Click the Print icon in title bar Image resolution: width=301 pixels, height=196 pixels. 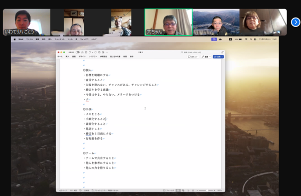(x=99, y=52)
